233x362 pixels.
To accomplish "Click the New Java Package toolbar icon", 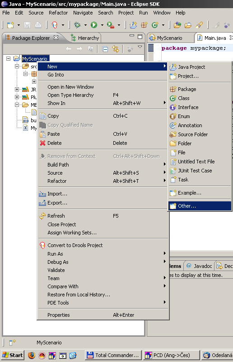I will click(x=144, y=25).
